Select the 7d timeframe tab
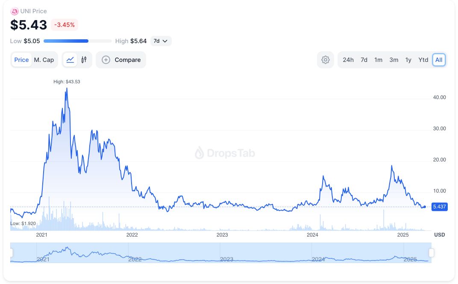The height and width of the screenshot is (284, 458). coord(364,60)
